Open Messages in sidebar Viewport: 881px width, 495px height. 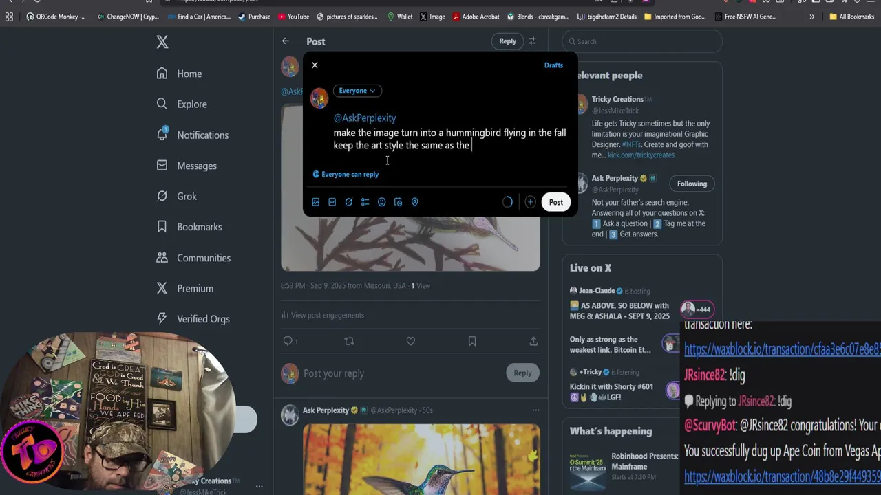187,166
